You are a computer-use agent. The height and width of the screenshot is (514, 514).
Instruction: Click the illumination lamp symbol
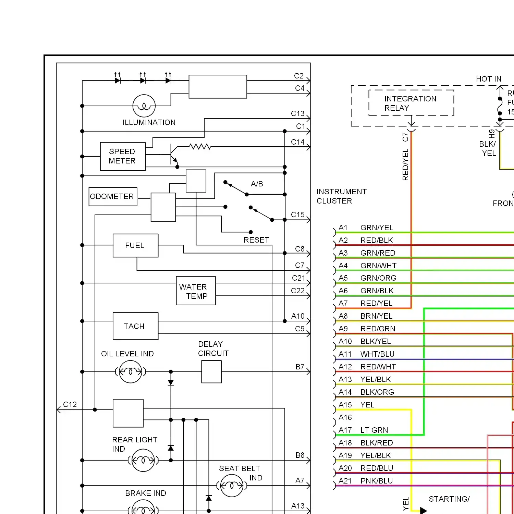tap(144, 106)
